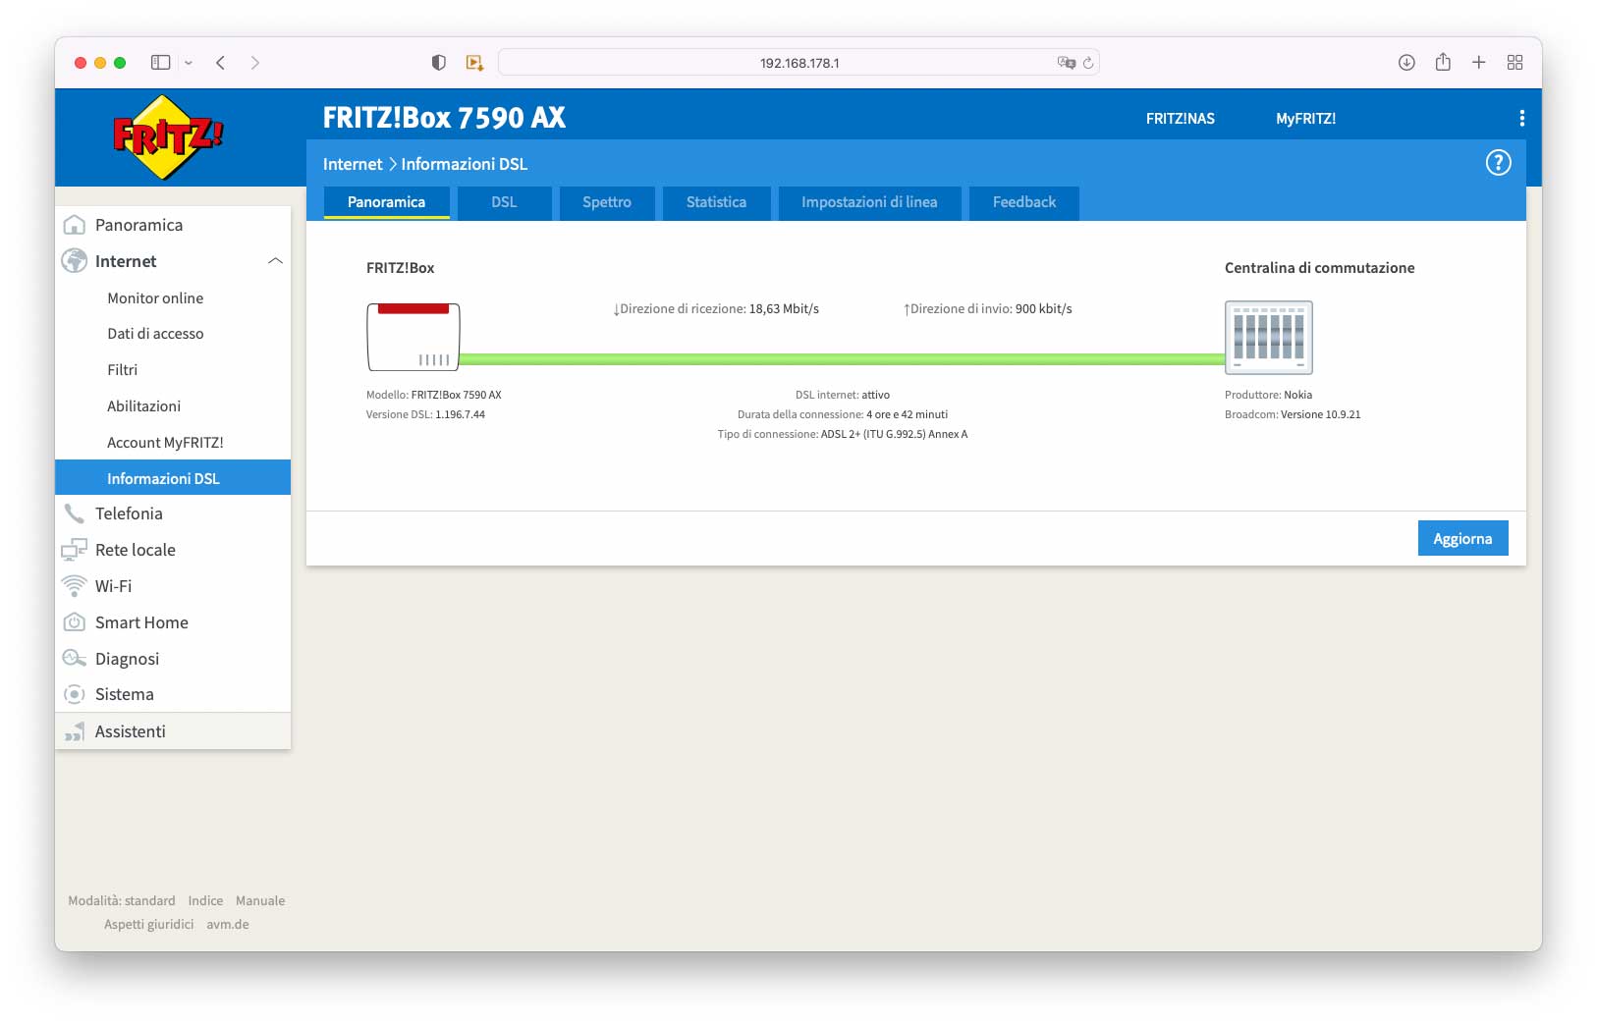1597x1024 pixels.
Task: Click the Sistema icon in sidebar
Action: (74, 694)
